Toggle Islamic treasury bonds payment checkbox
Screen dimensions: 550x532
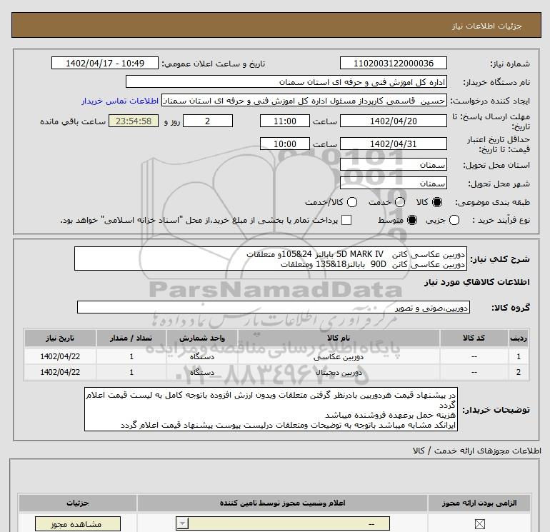346,220
